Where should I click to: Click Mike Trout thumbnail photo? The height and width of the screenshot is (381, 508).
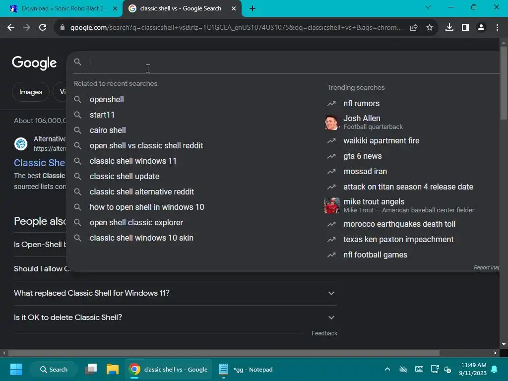click(x=331, y=206)
